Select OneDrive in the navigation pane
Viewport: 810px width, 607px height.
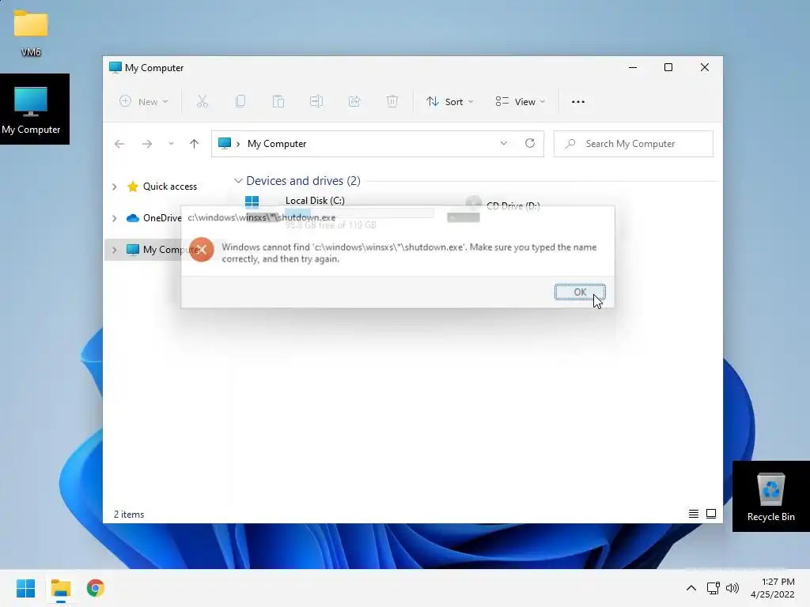coord(155,218)
